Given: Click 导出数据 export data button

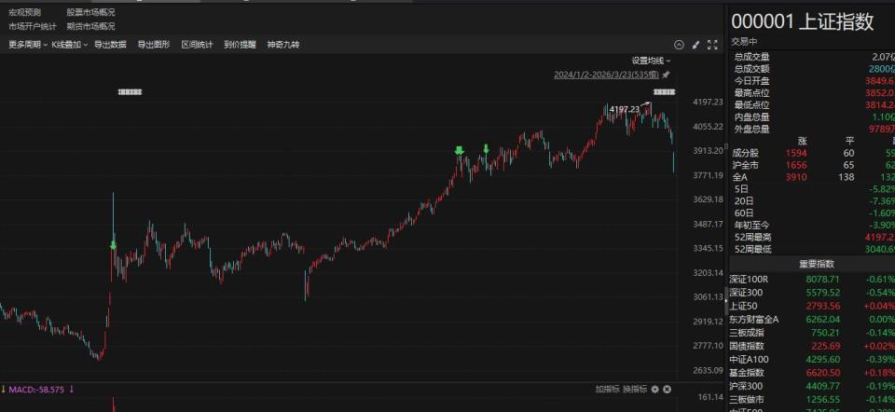Looking at the screenshot, I should point(110,45).
